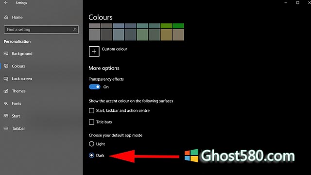Open Taskbar settings via its bar icon

click(6, 128)
